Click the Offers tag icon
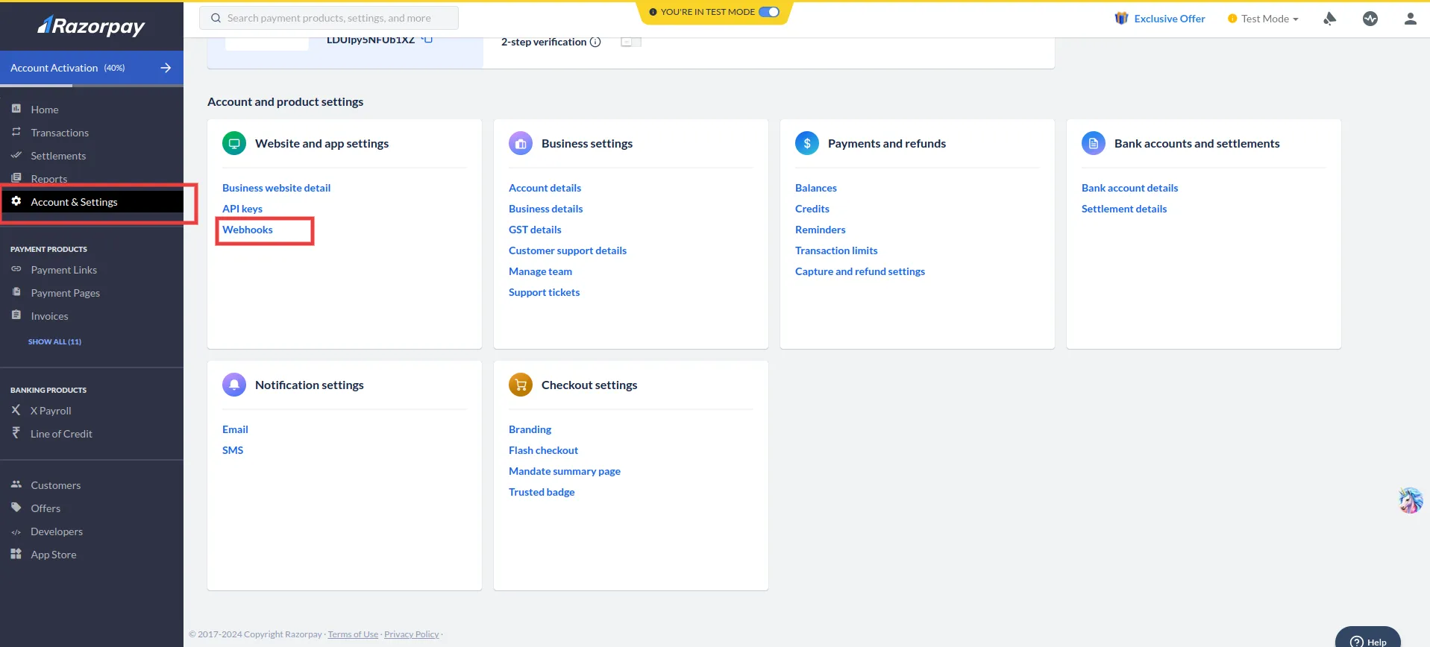Viewport: 1430px width, 647px height. point(16,508)
